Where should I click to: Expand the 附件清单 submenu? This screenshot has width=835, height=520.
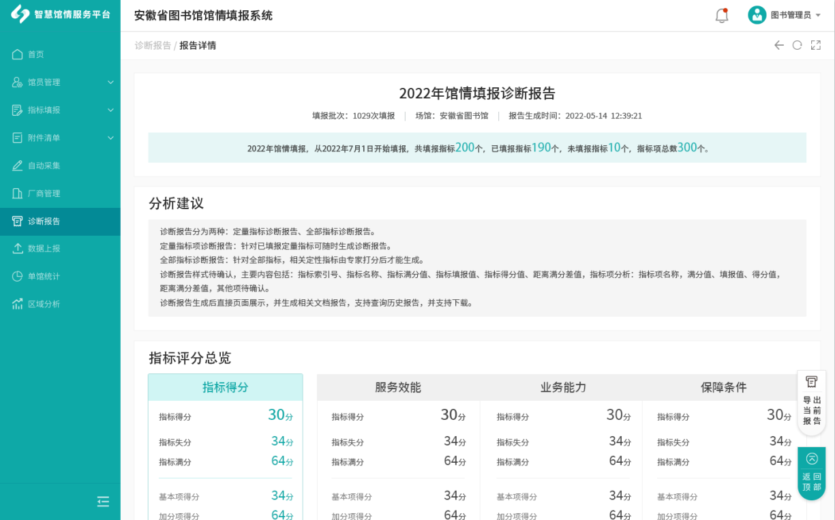110,138
